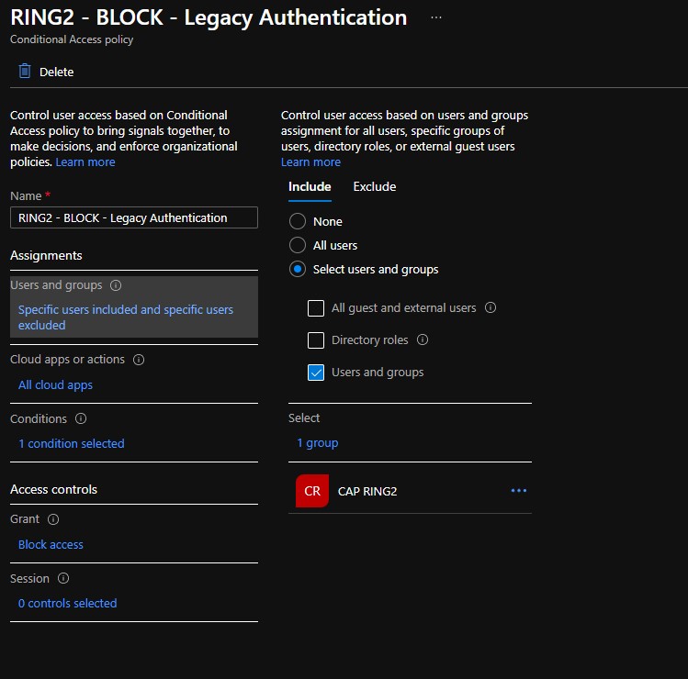Switch to the Exclude tab

point(374,186)
